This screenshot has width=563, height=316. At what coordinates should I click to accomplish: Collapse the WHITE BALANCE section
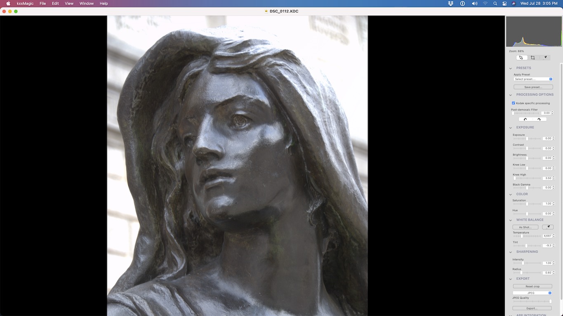tap(511, 220)
